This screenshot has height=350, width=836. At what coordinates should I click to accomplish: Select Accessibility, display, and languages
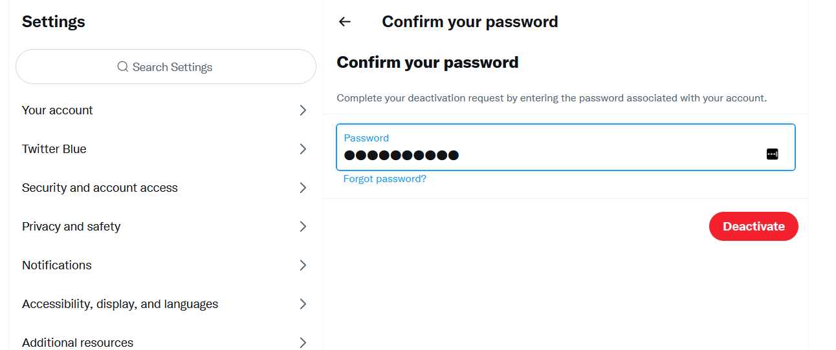120,304
